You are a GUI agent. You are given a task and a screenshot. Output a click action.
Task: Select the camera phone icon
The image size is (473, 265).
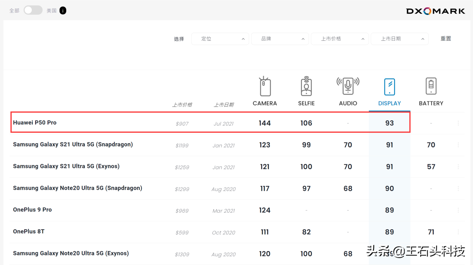click(x=265, y=86)
